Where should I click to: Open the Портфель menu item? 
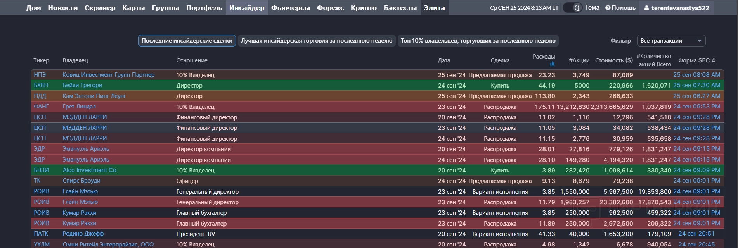tap(204, 8)
